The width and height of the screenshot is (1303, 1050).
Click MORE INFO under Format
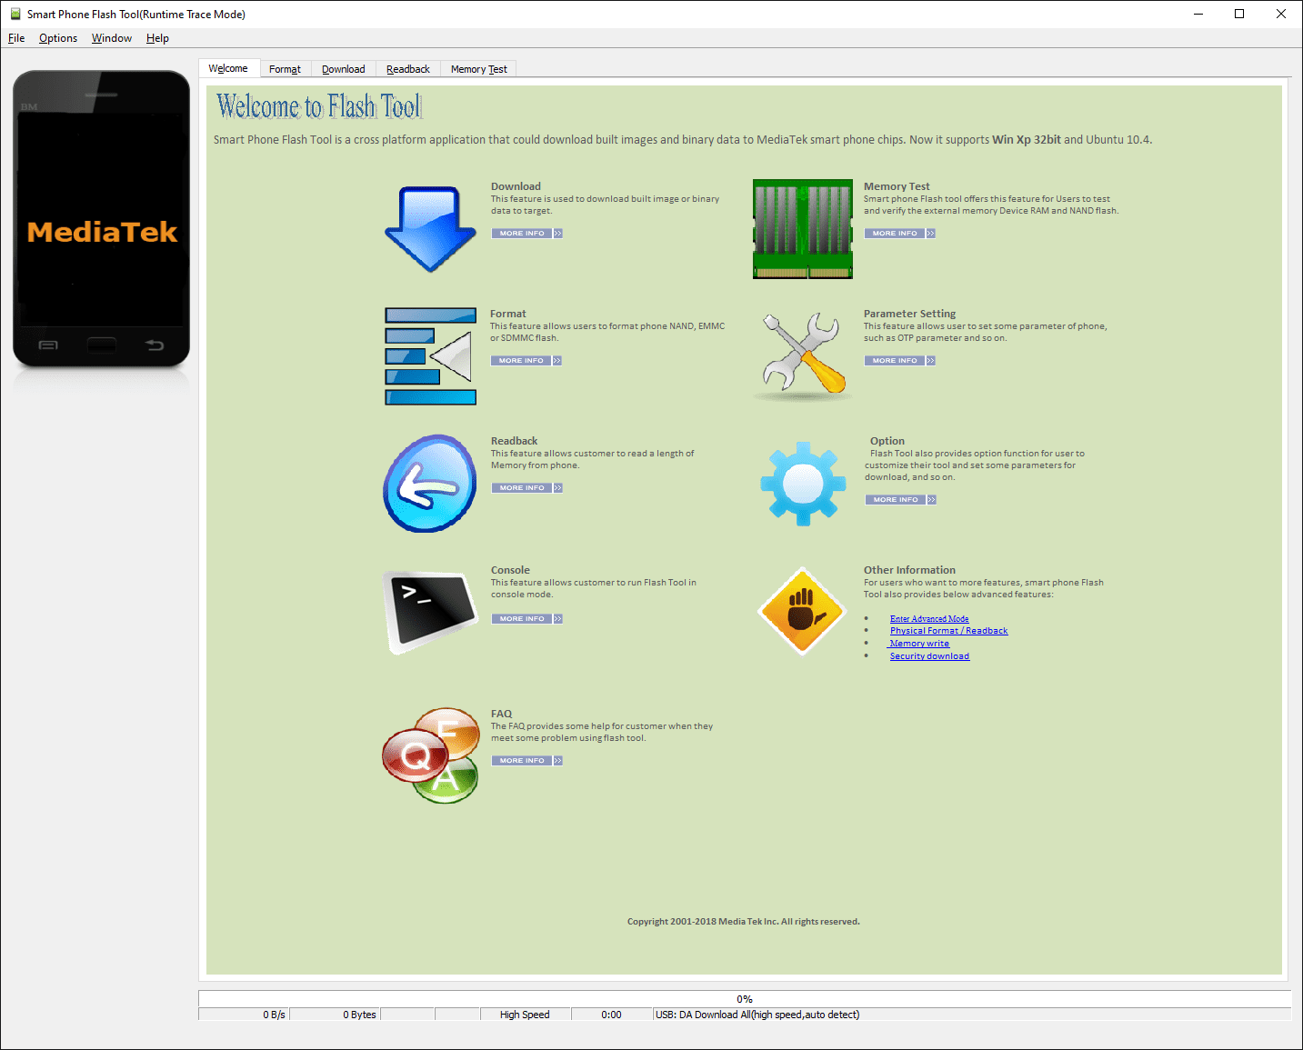pyautogui.click(x=521, y=361)
